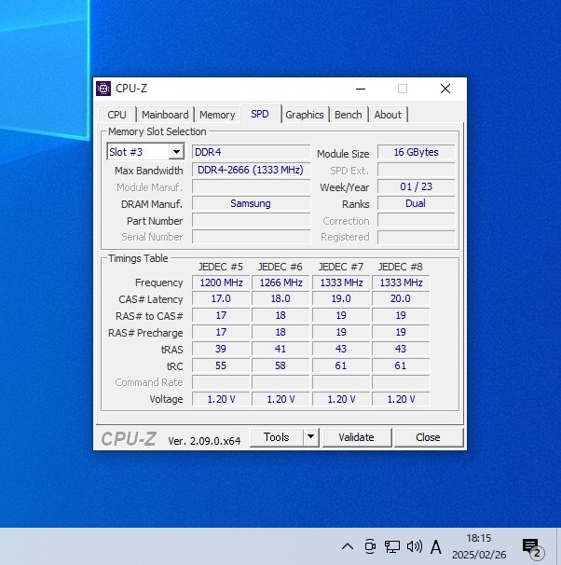The image size is (561, 565).
Task: Click the Close button
Action: pos(428,437)
